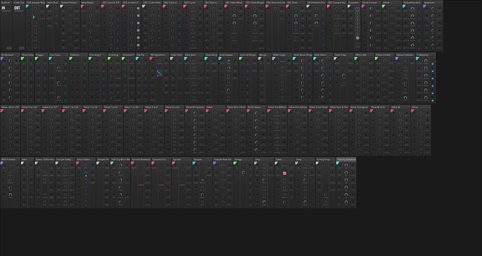This screenshot has width=482, height=256.
Task: Select the Value Transpose module title
Action: pyautogui.click(x=359, y=107)
